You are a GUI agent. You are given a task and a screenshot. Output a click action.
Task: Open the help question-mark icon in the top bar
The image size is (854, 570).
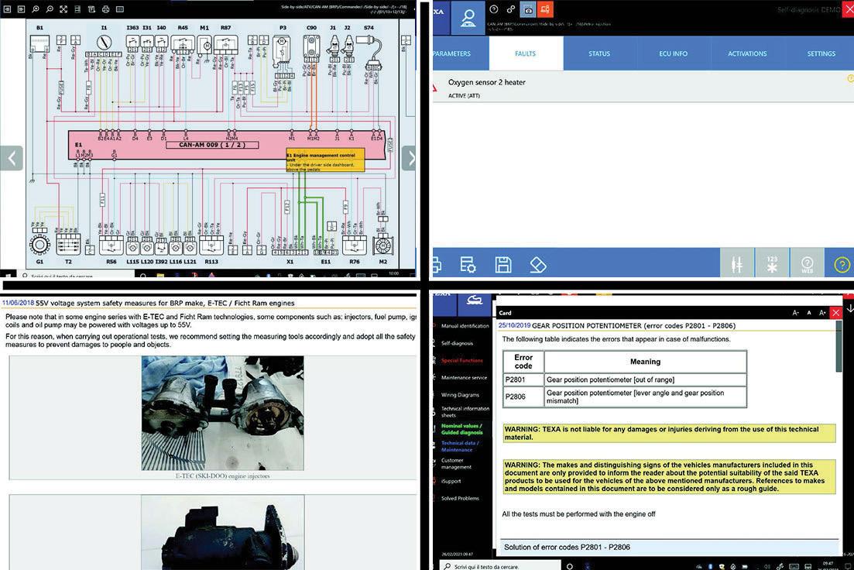(493, 9)
